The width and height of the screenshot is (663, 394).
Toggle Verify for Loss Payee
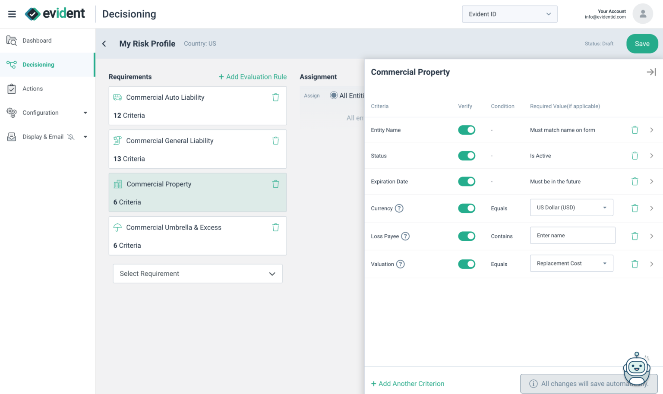(x=467, y=236)
